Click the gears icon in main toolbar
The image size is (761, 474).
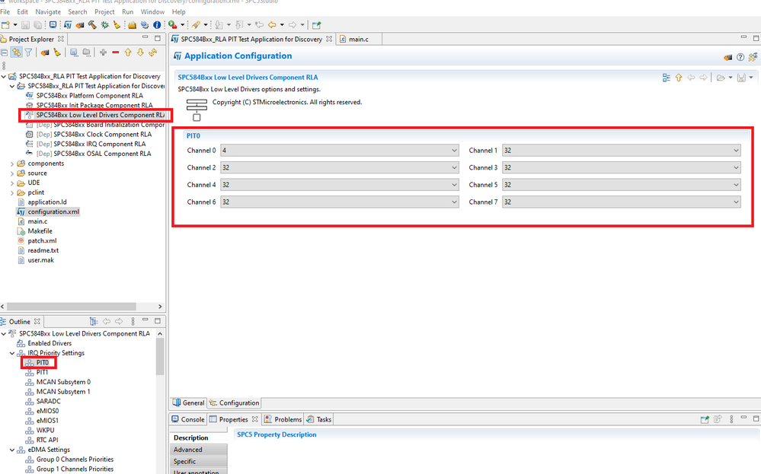point(145,24)
